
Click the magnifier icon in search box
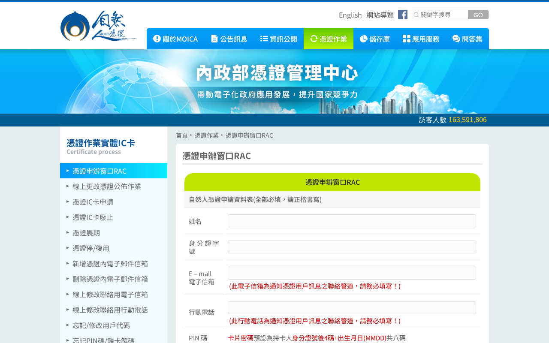pyautogui.click(x=416, y=15)
